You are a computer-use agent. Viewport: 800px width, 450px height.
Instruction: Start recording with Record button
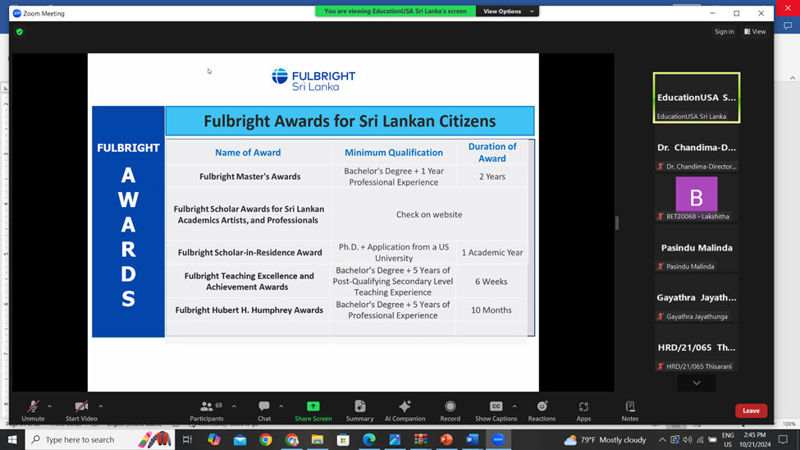tap(450, 411)
